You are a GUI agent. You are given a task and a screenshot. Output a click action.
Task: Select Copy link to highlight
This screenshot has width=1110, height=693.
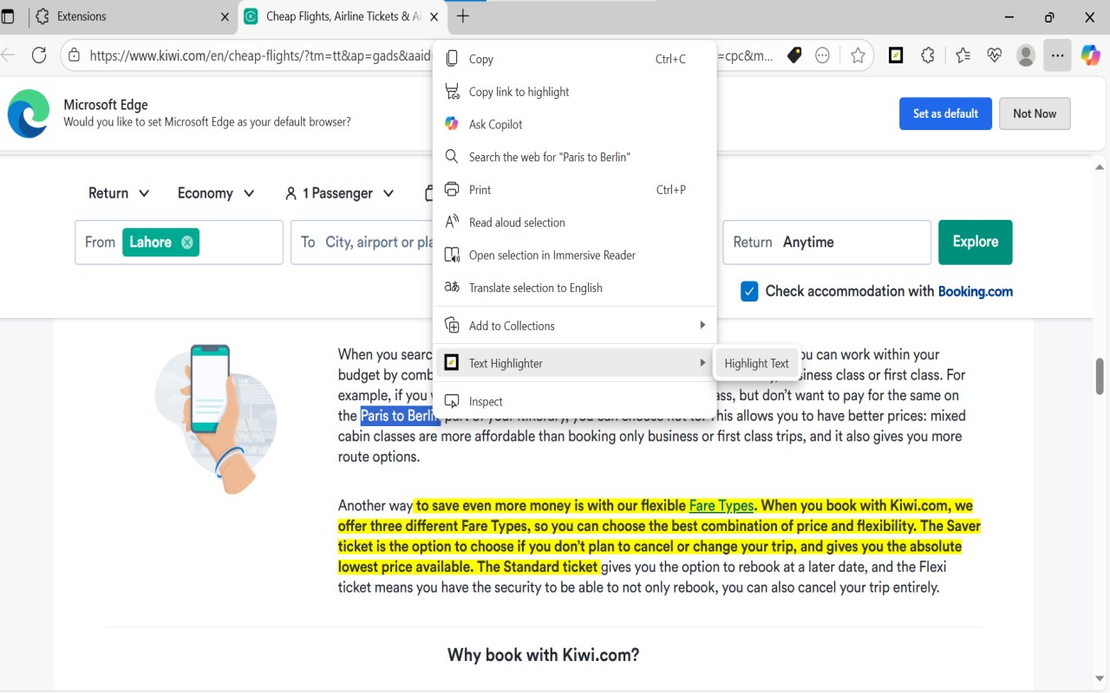click(575, 92)
